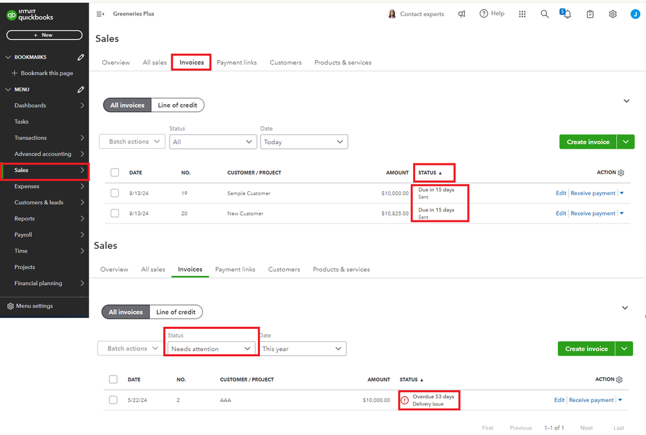The width and height of the screenshot is (646, 435).
Task: Open Date dropdown showing This year
Action: pos(303,348)
